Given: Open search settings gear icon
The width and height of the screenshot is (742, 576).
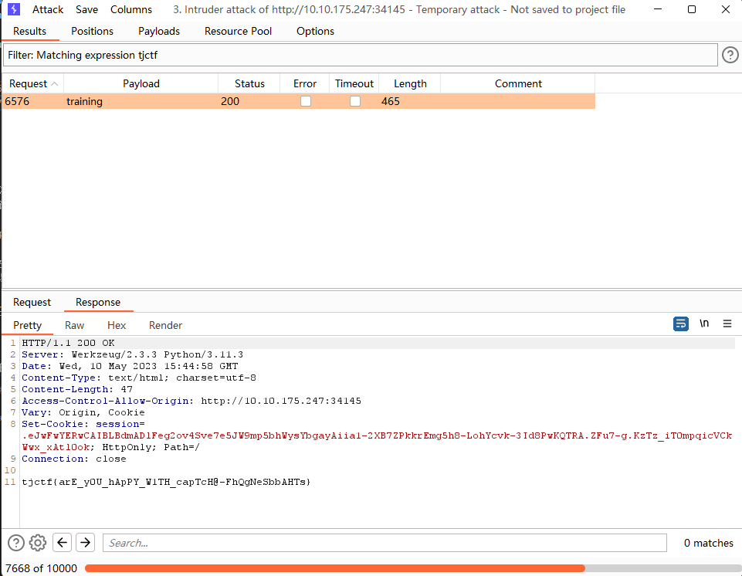Looking at the screenshot, I should (x=38, y=543).
